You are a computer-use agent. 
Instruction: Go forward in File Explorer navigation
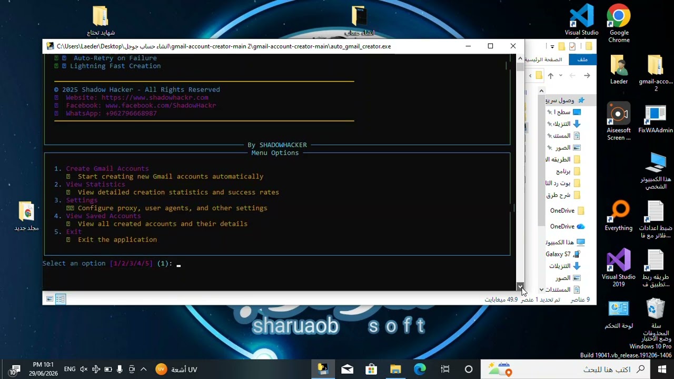click(x=572, y=76)
